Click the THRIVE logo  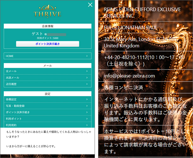pos(47,11)
